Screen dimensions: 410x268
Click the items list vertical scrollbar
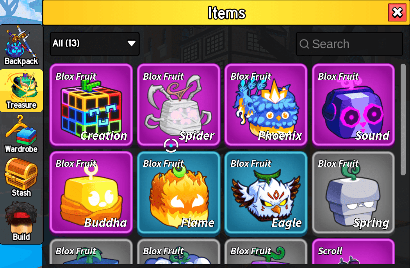(x=403, y=120)
